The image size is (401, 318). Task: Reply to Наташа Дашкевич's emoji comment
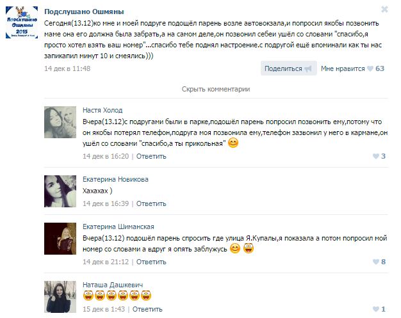pos(147,309)
